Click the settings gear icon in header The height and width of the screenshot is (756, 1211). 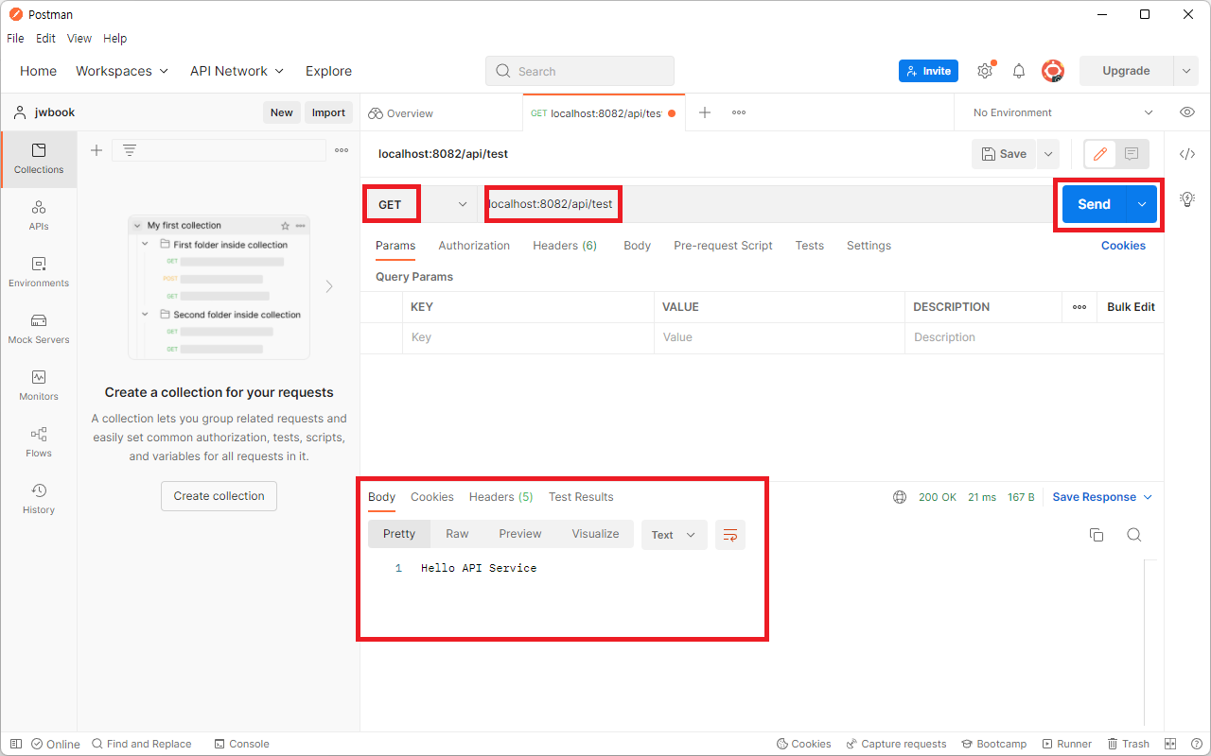pos(985,71)
